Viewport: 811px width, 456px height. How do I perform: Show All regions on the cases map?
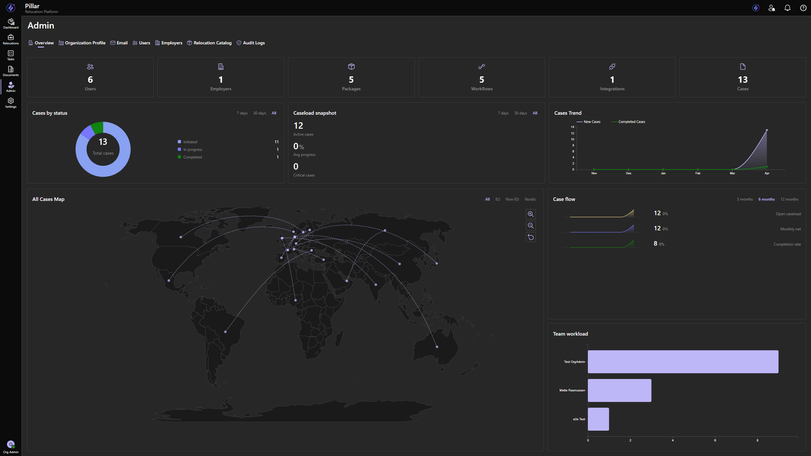click(x=487, y=199)
